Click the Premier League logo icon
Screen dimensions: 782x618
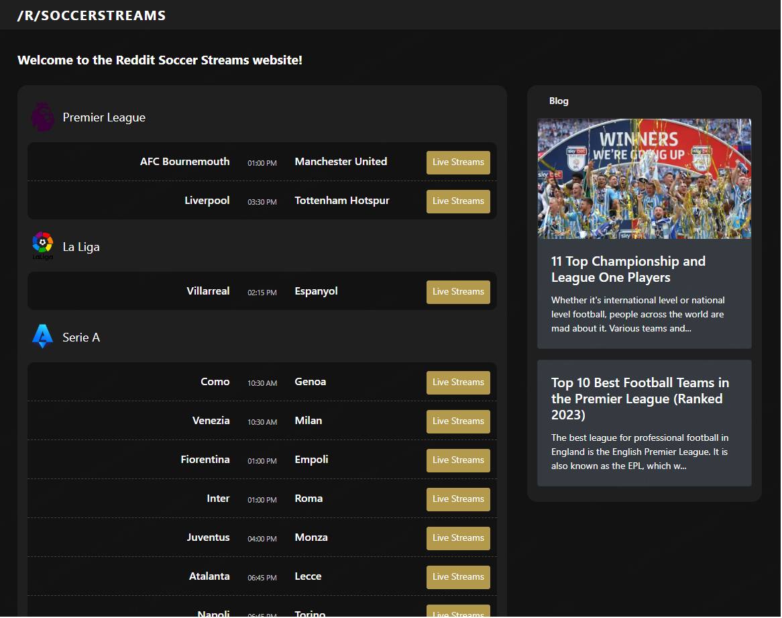[42, 117]
